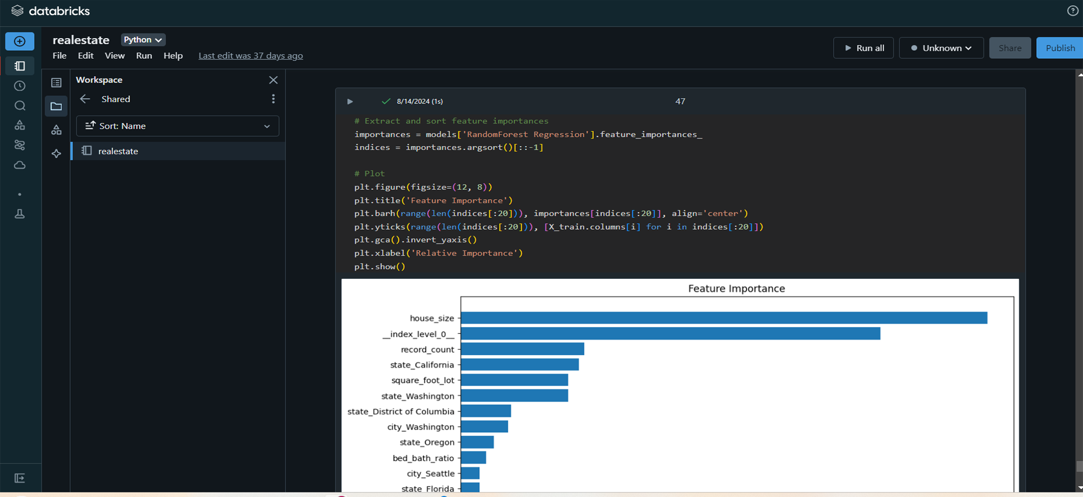The height and width of the screenshot is (497, 1083).
Task: Click the New plus icon in sidebar
Action: pyautogui.click(x=20, y=42)
